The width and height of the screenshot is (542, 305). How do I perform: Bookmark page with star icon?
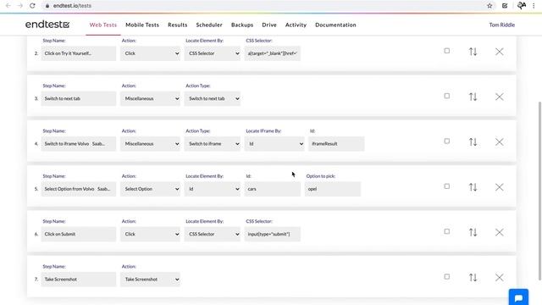pos(489,6)
